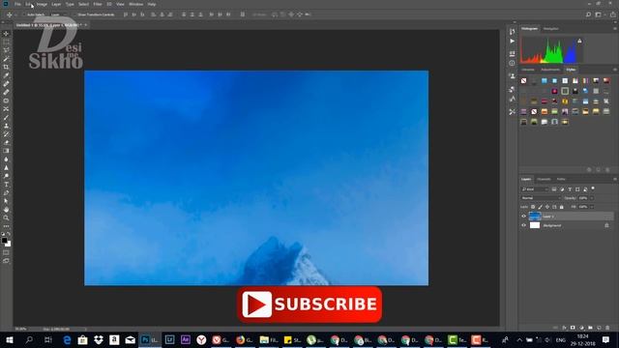Open the Image menu
The image size is (619, 348).
click(42, 4)
